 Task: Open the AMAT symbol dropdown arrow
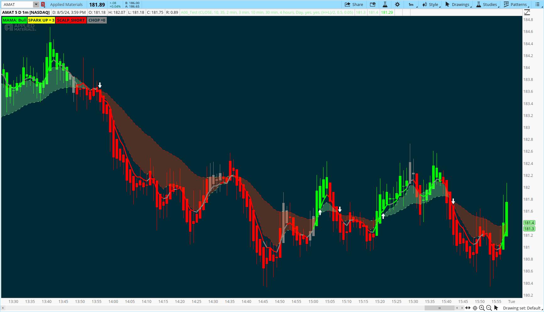click(x=36, y=4)
